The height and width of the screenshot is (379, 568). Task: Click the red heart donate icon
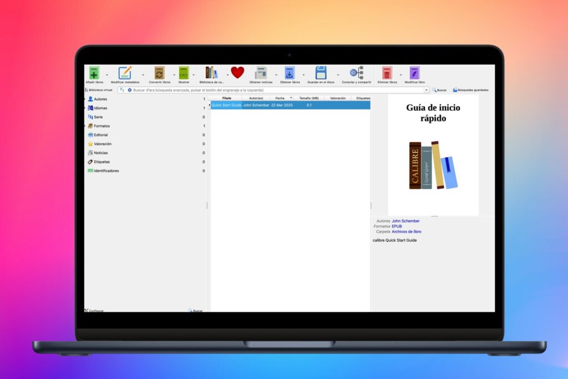click(237, 71)
